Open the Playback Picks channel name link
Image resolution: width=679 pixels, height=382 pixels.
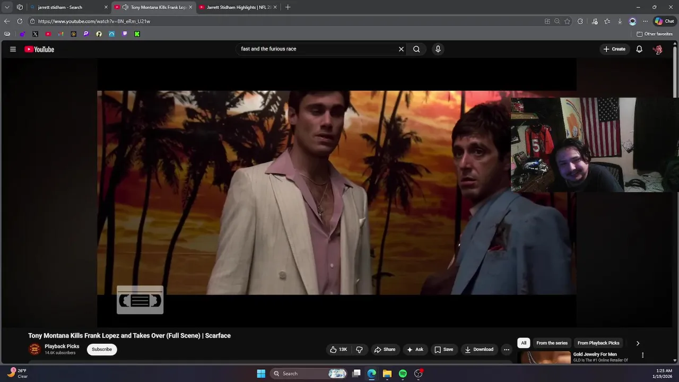coord(62,346)
